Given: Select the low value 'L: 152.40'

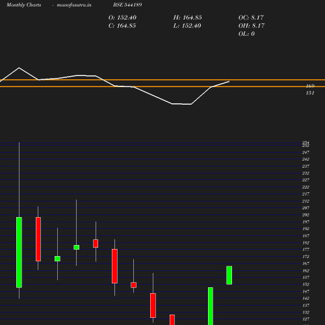Looking at the screenshot, I should point(187,26).
